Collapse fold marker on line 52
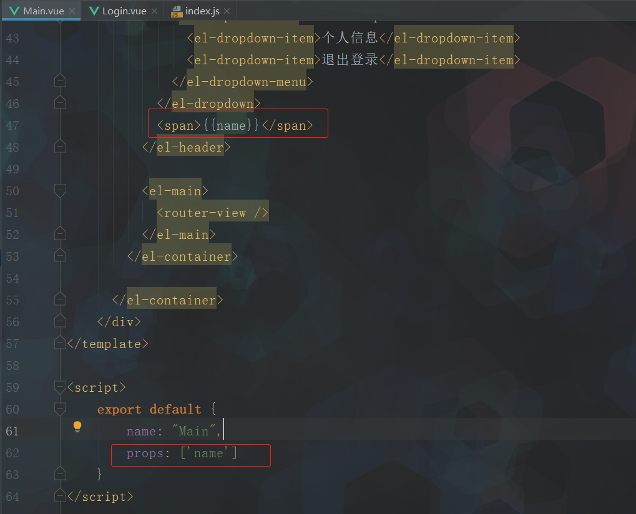 [x=60, y=233]
